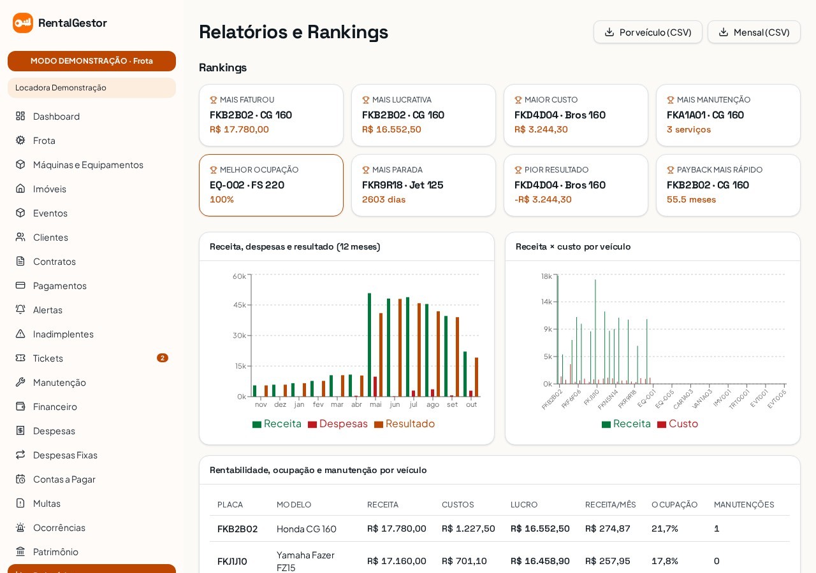816x573 pixels.
Task: Click the RECEITA/MÊS column header
Action: 611,504
